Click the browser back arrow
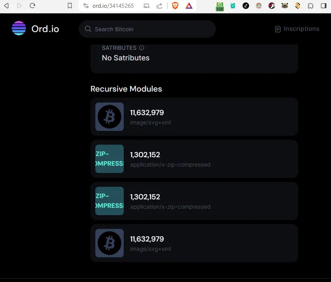The height and width of the screenshot is (282, 331). 6,6
